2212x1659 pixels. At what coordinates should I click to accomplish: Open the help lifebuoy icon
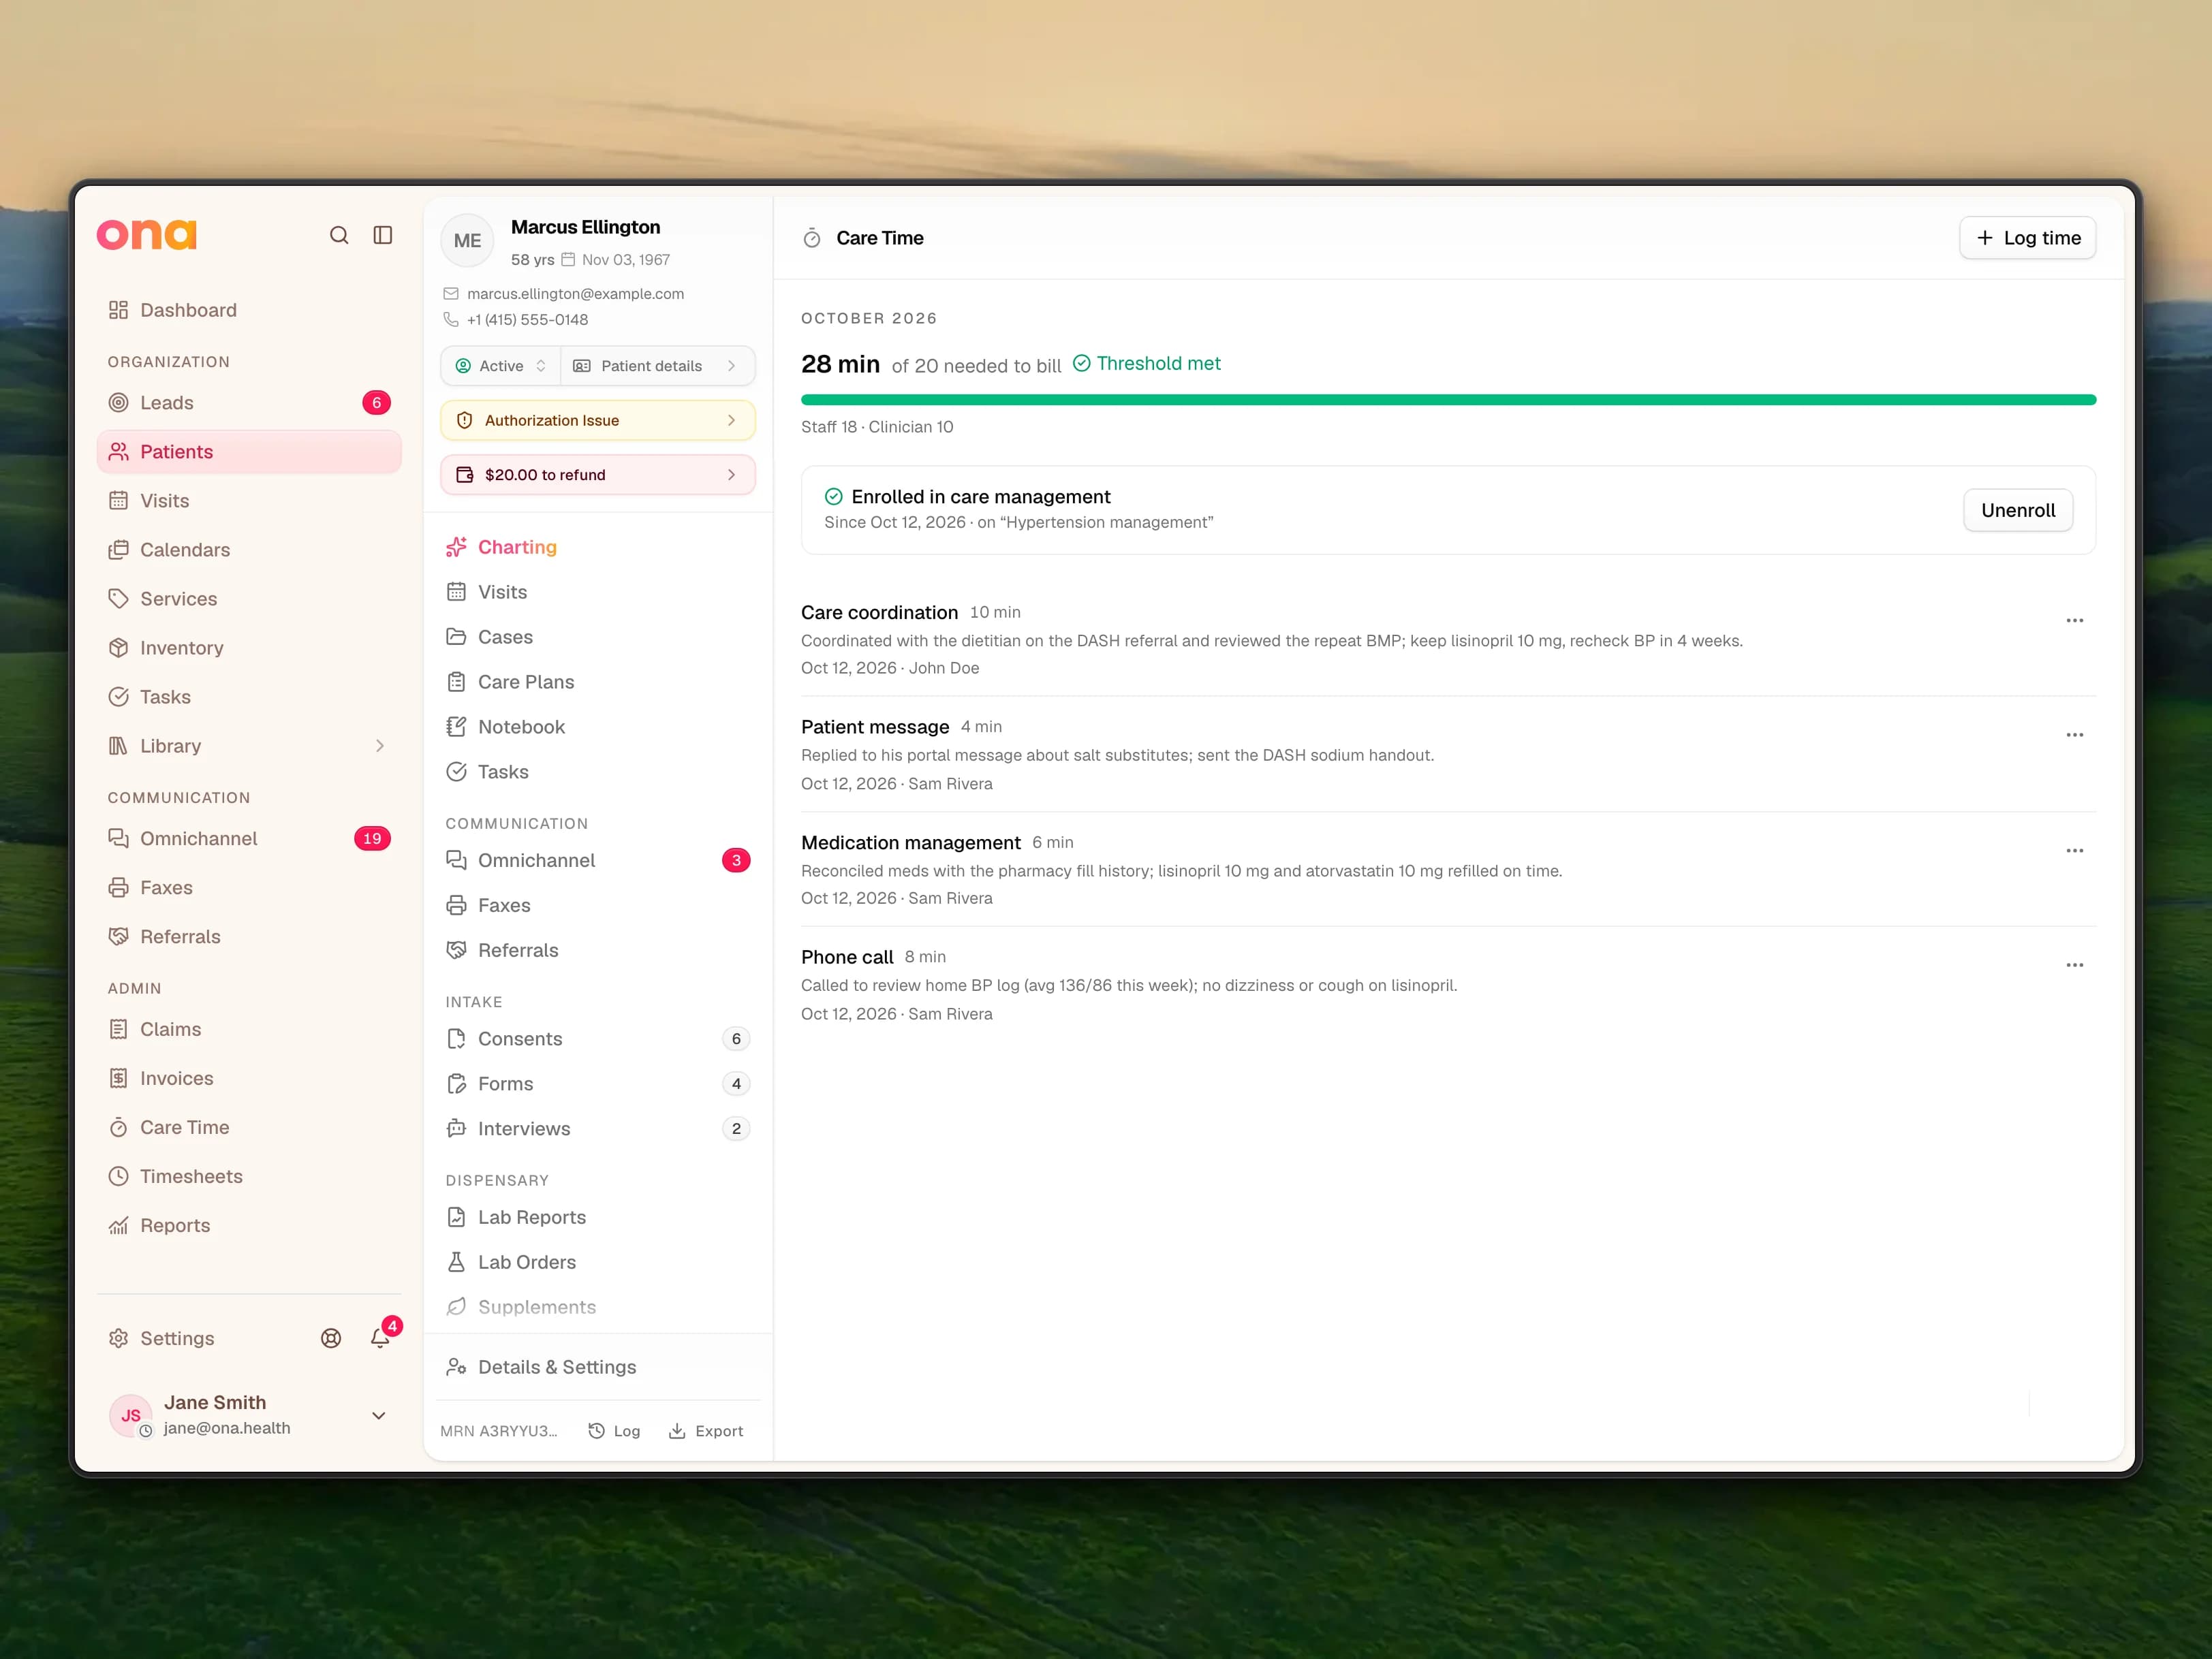pyautogui.click(x=331, y=1338)
